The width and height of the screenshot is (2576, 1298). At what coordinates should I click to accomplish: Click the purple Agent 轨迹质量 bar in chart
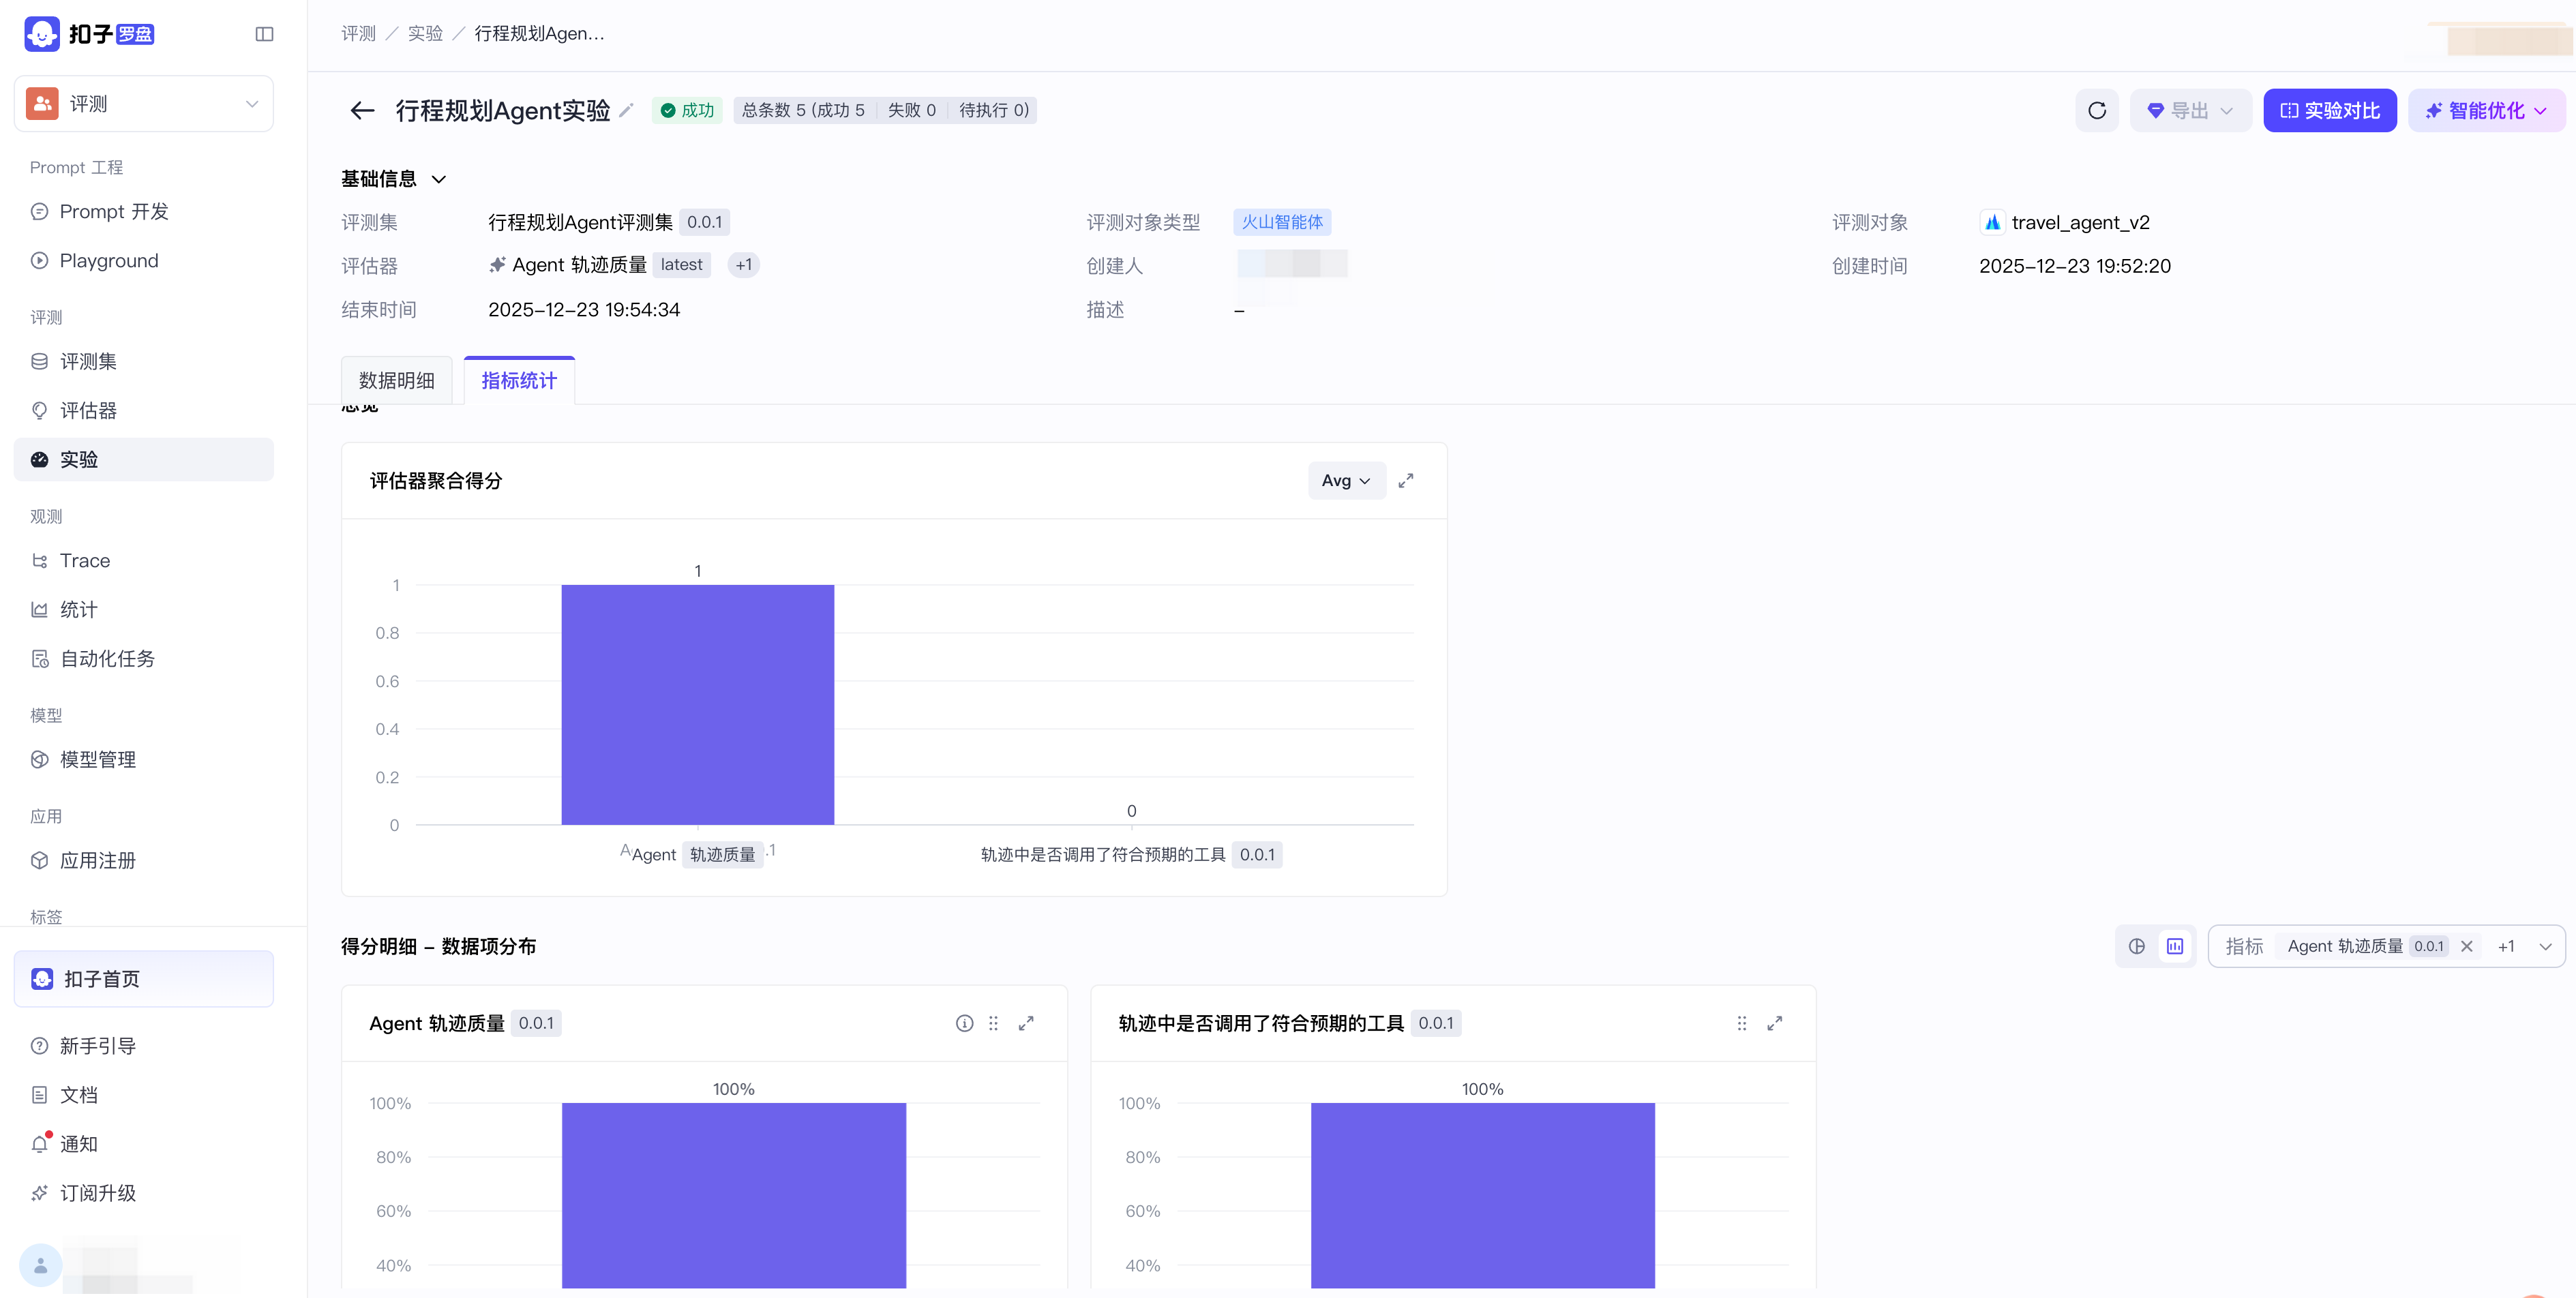[x=698, y=704]
